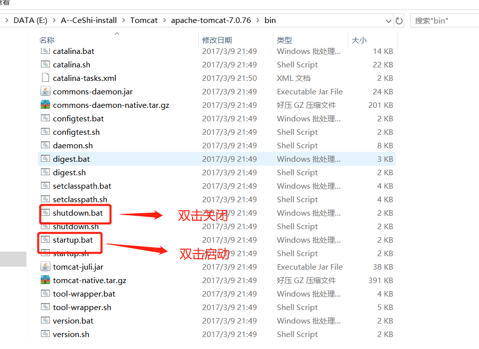Image resolution: width=479 pixels, height=349 pixels.
Task: Select the tomcat-native.tar.gz file name
Action: [89, 280]
